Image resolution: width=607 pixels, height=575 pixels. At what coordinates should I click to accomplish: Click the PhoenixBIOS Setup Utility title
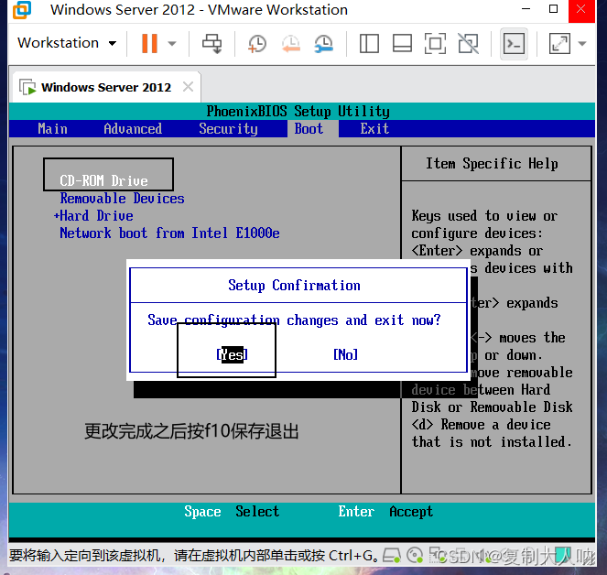coord(298,111)
